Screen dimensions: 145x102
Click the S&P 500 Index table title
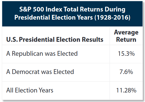click(x=72, y=13)
